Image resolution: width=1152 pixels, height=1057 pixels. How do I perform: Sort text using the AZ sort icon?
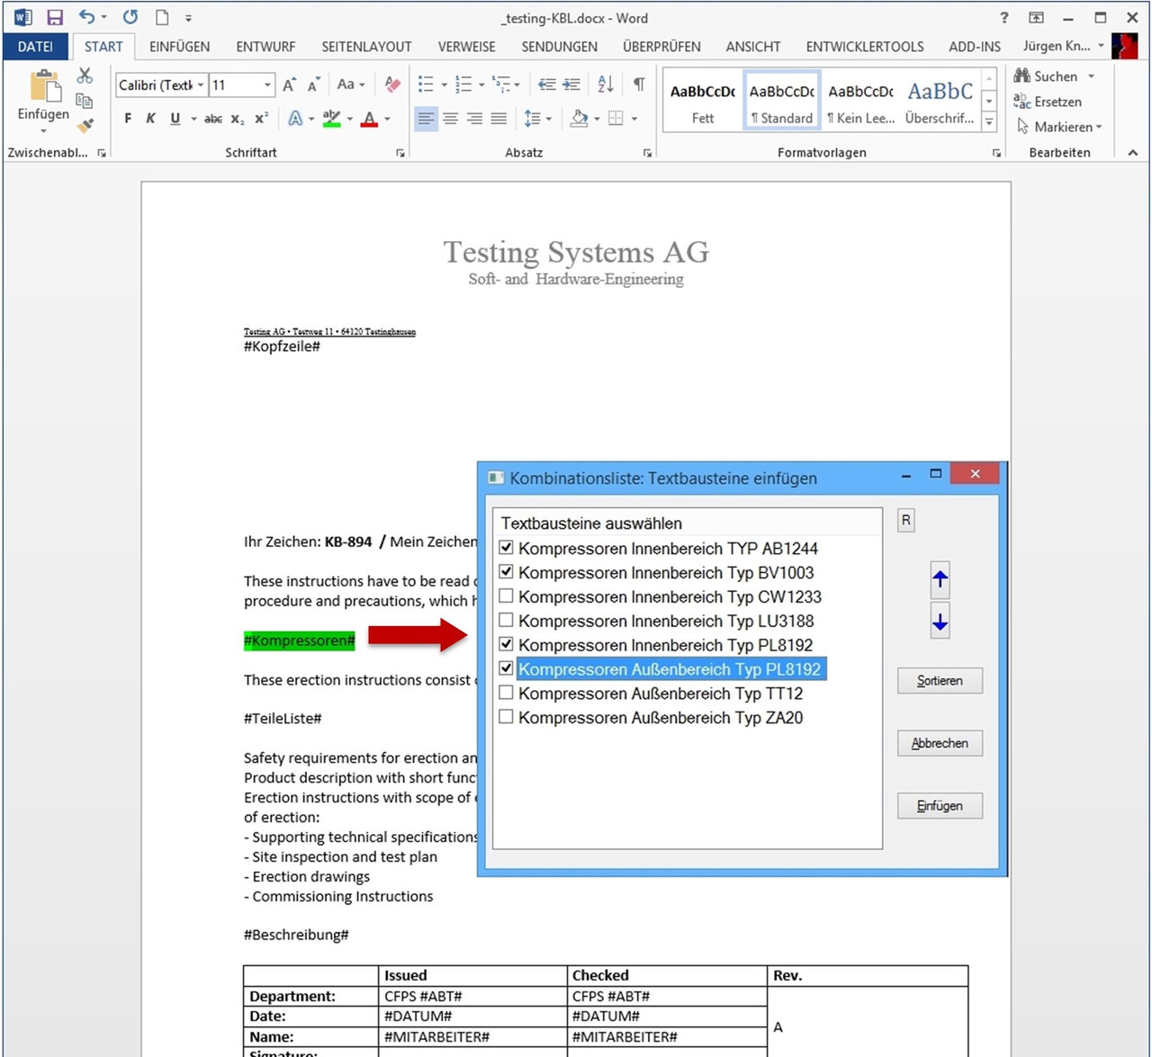604,84
